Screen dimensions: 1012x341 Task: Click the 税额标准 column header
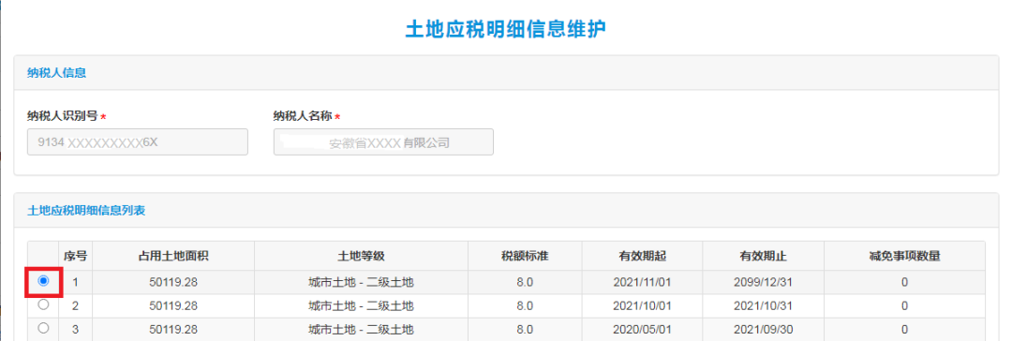[x=525, y=256]
